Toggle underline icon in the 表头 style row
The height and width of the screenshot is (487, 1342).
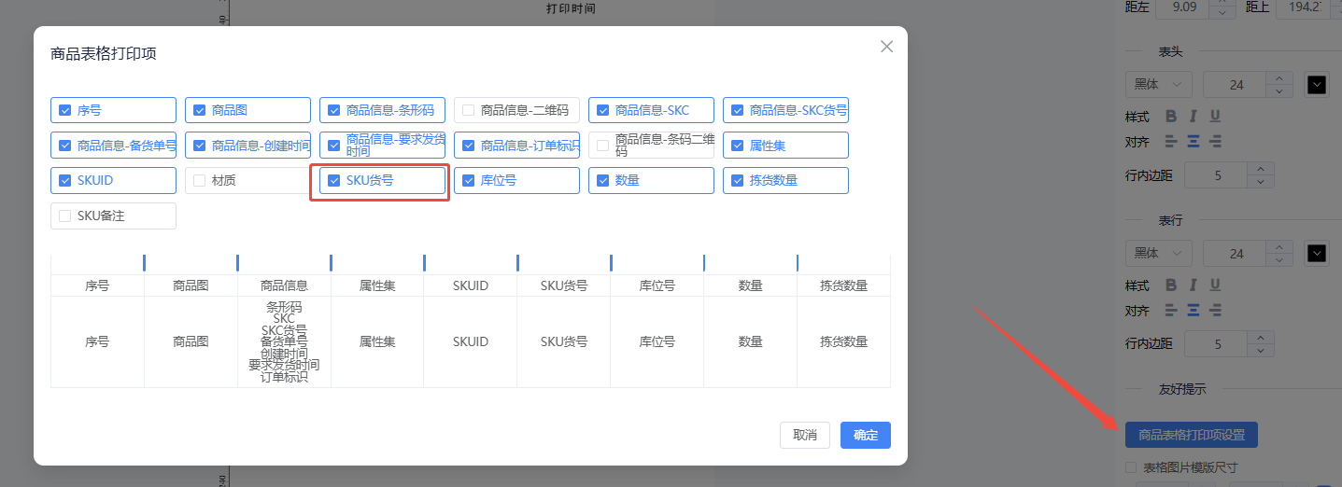click(1215, 117)
